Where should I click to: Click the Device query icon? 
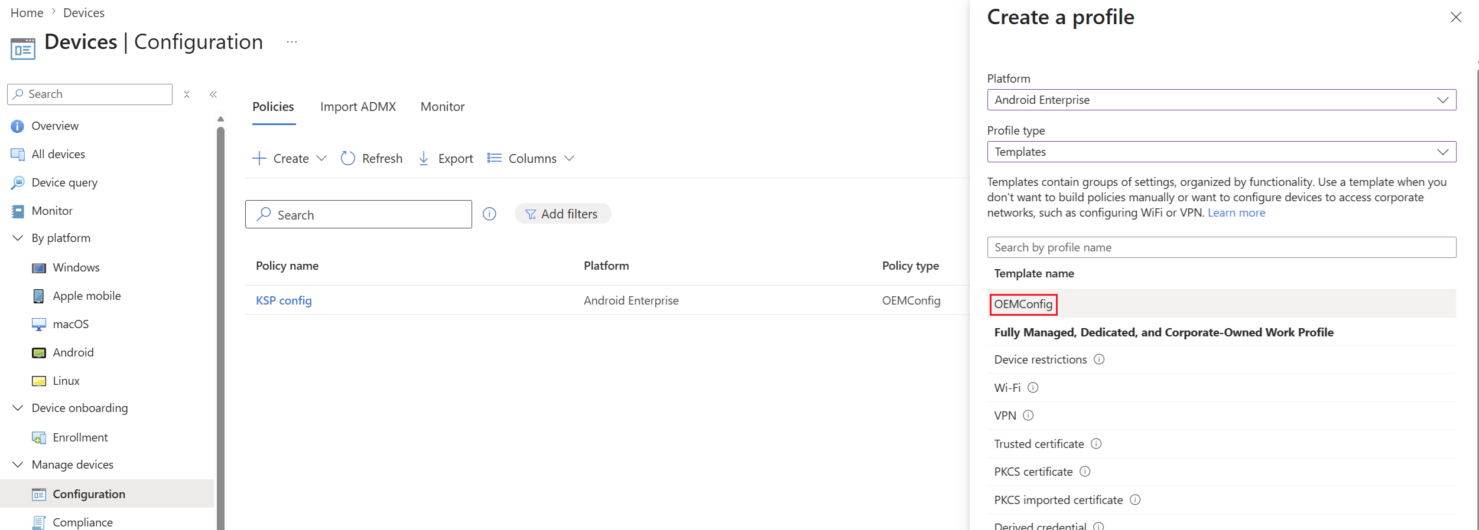pyautogui.click(x=18, y=183)
